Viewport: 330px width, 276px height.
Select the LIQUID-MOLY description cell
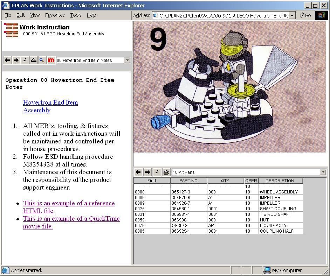click(x=281, y=225)
